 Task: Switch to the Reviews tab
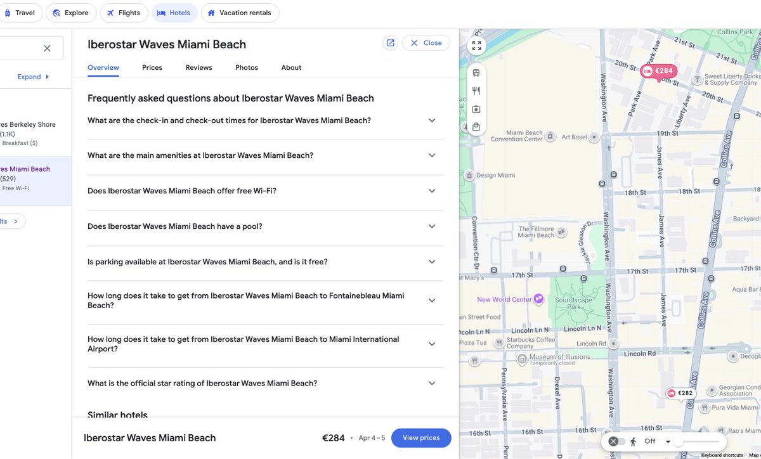[198, 67]
